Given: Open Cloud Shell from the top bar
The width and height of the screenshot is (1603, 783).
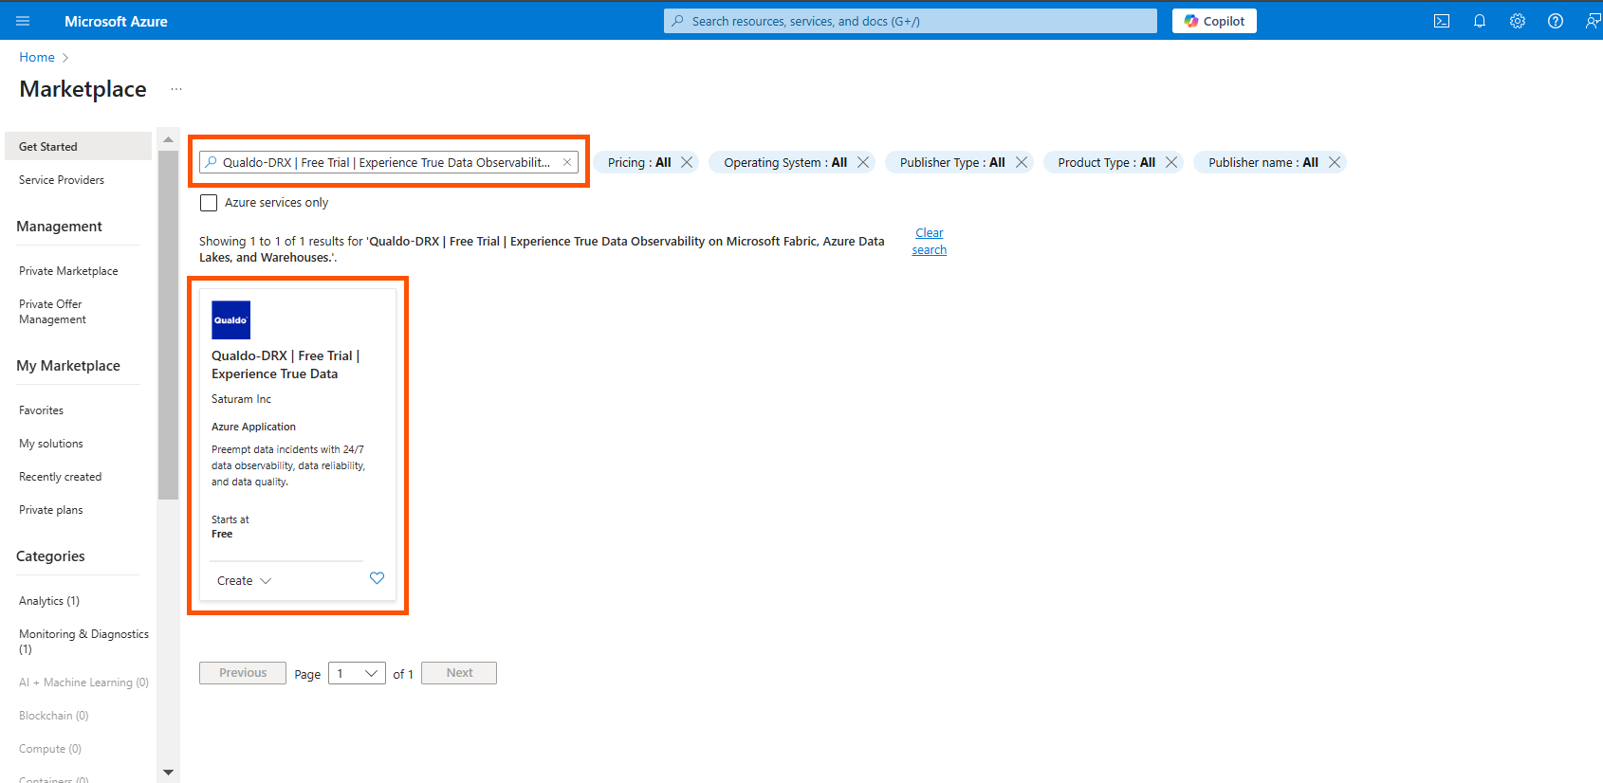Looking at the screenshot, I should pos(1442,21).
